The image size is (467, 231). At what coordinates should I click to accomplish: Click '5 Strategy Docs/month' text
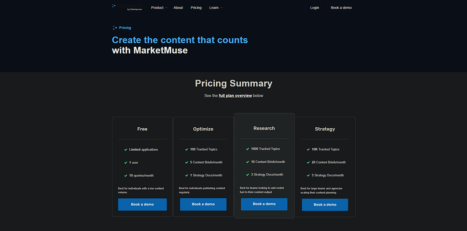pos(328,175)
